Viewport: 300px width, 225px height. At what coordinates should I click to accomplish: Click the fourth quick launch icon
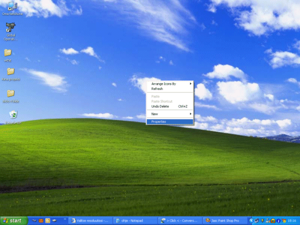coord(54,221)
